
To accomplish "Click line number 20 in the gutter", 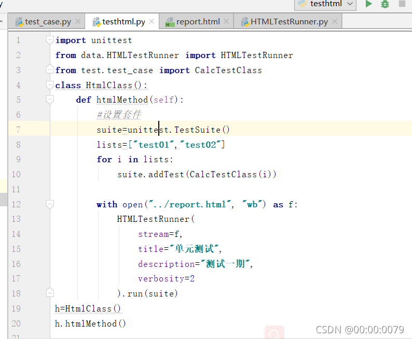I will 16,323.
